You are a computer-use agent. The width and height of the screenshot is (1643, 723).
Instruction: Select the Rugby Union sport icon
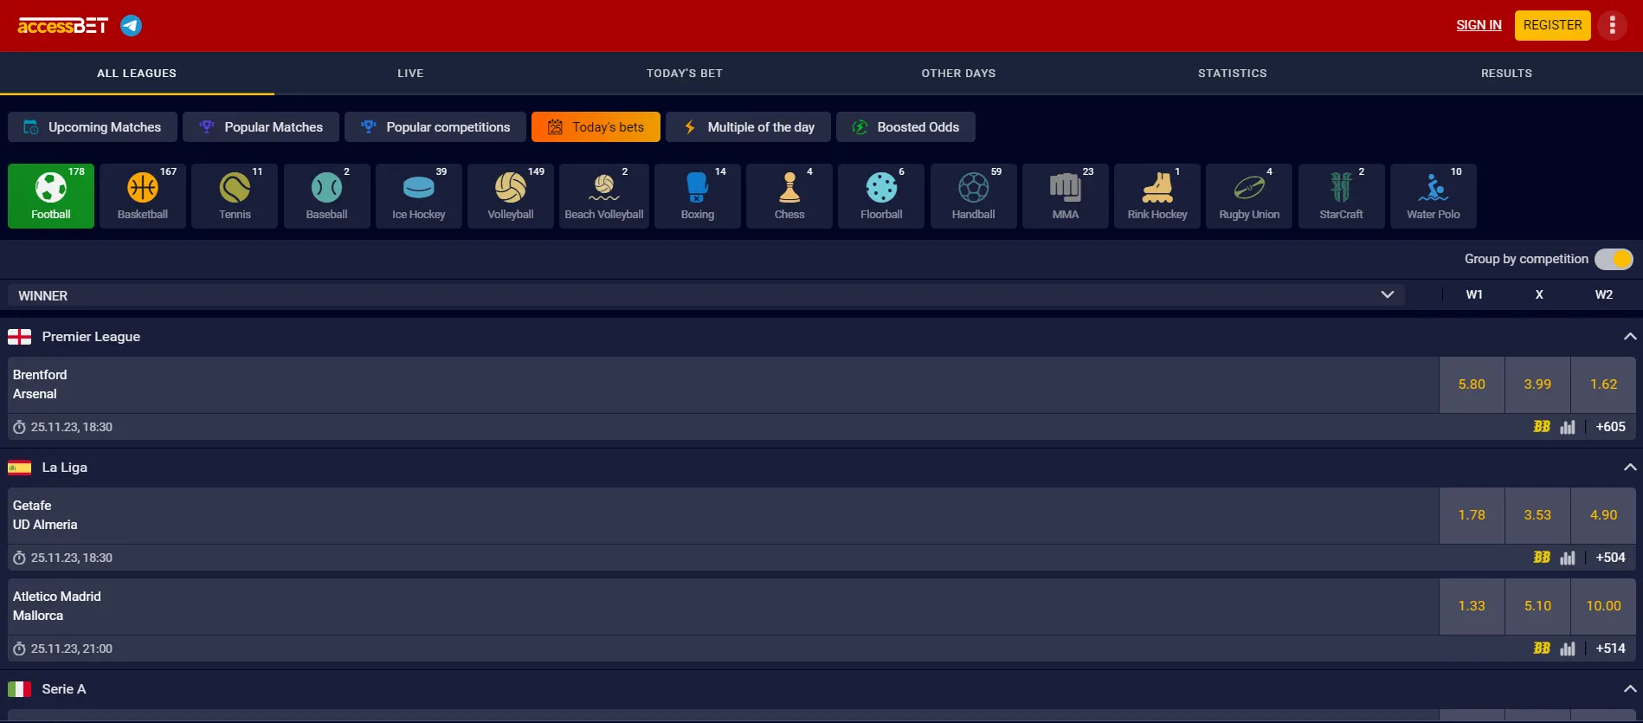[1249, 196]
